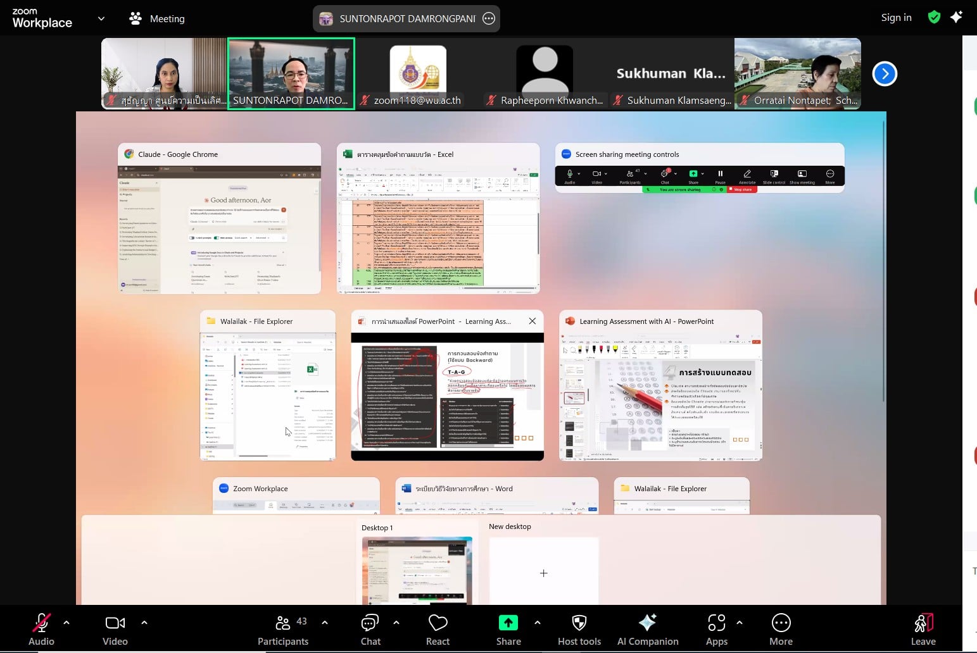
Task: Click green Share in the sharing controls bar
Action: point(693,176)
